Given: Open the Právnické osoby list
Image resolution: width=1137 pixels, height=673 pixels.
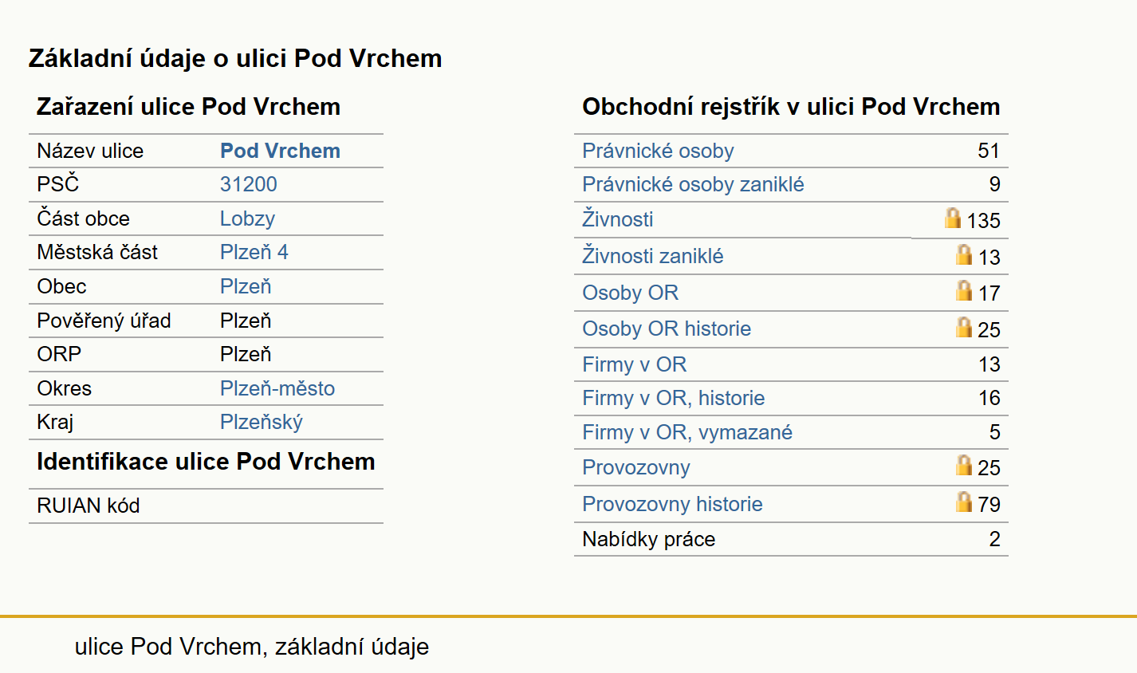Looking at the screenshot, I should click(658, 151).
